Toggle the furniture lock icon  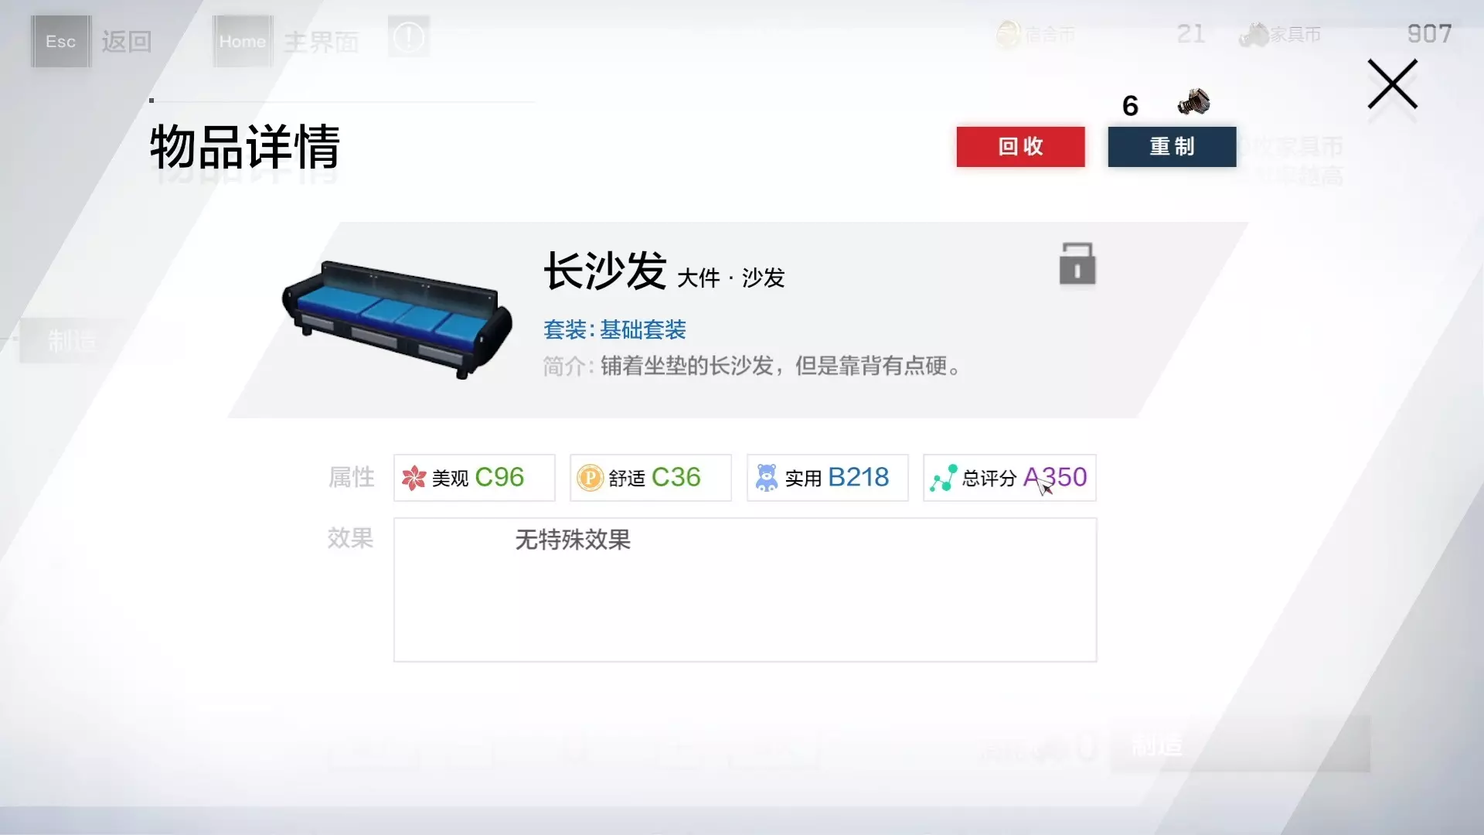tap(1077, 264)
